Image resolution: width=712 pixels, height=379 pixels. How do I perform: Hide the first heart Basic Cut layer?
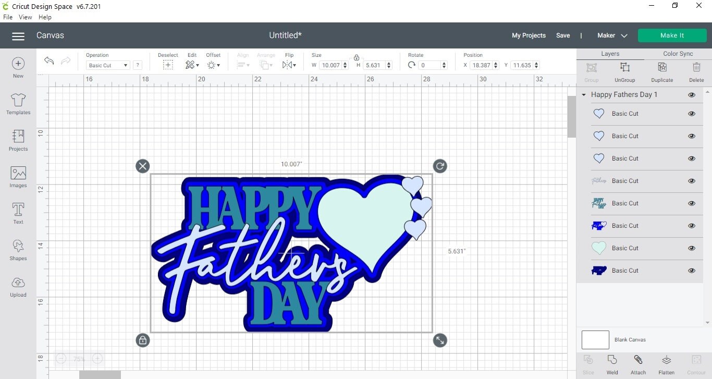click(x=692, y=114)
